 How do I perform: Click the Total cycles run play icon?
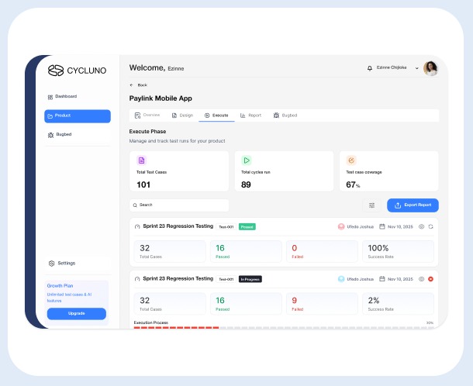point(246,160)
